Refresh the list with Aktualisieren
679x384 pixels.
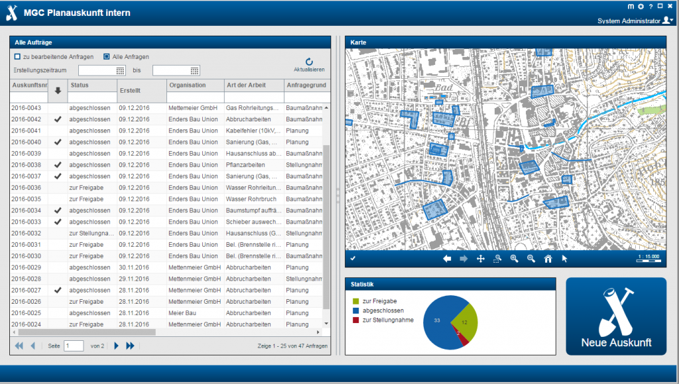(x=309, y=64)
